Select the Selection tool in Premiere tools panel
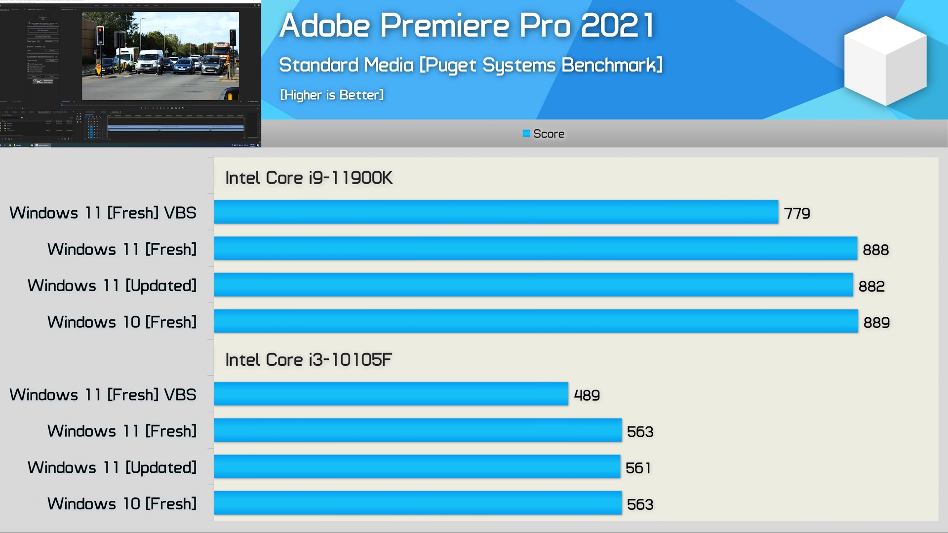The height and width of the screenshot is (533, 948). [x=77, y=114]
